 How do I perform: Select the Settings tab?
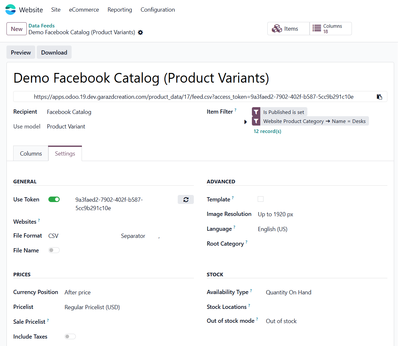(65, 154)
